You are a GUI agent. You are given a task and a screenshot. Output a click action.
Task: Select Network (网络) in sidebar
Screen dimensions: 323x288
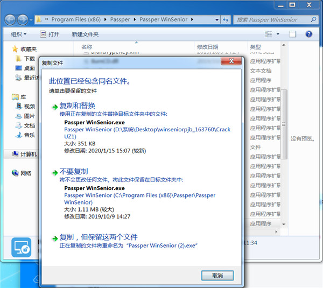tap(22, 173)
